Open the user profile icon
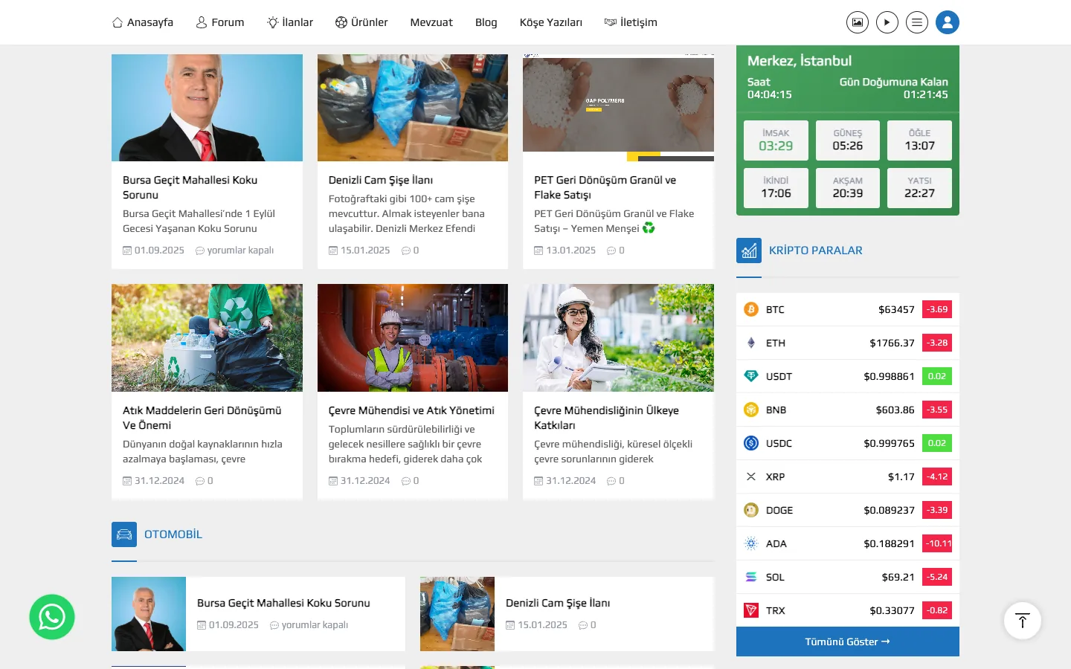Screen dimensions: 1071x669 948,22
